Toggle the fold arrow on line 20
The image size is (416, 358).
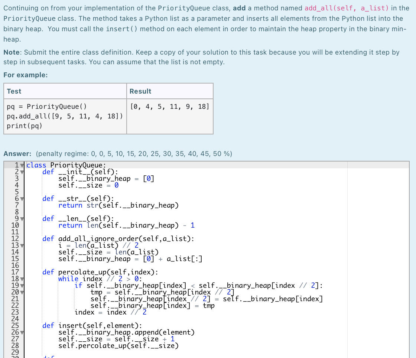pos(22,293)
